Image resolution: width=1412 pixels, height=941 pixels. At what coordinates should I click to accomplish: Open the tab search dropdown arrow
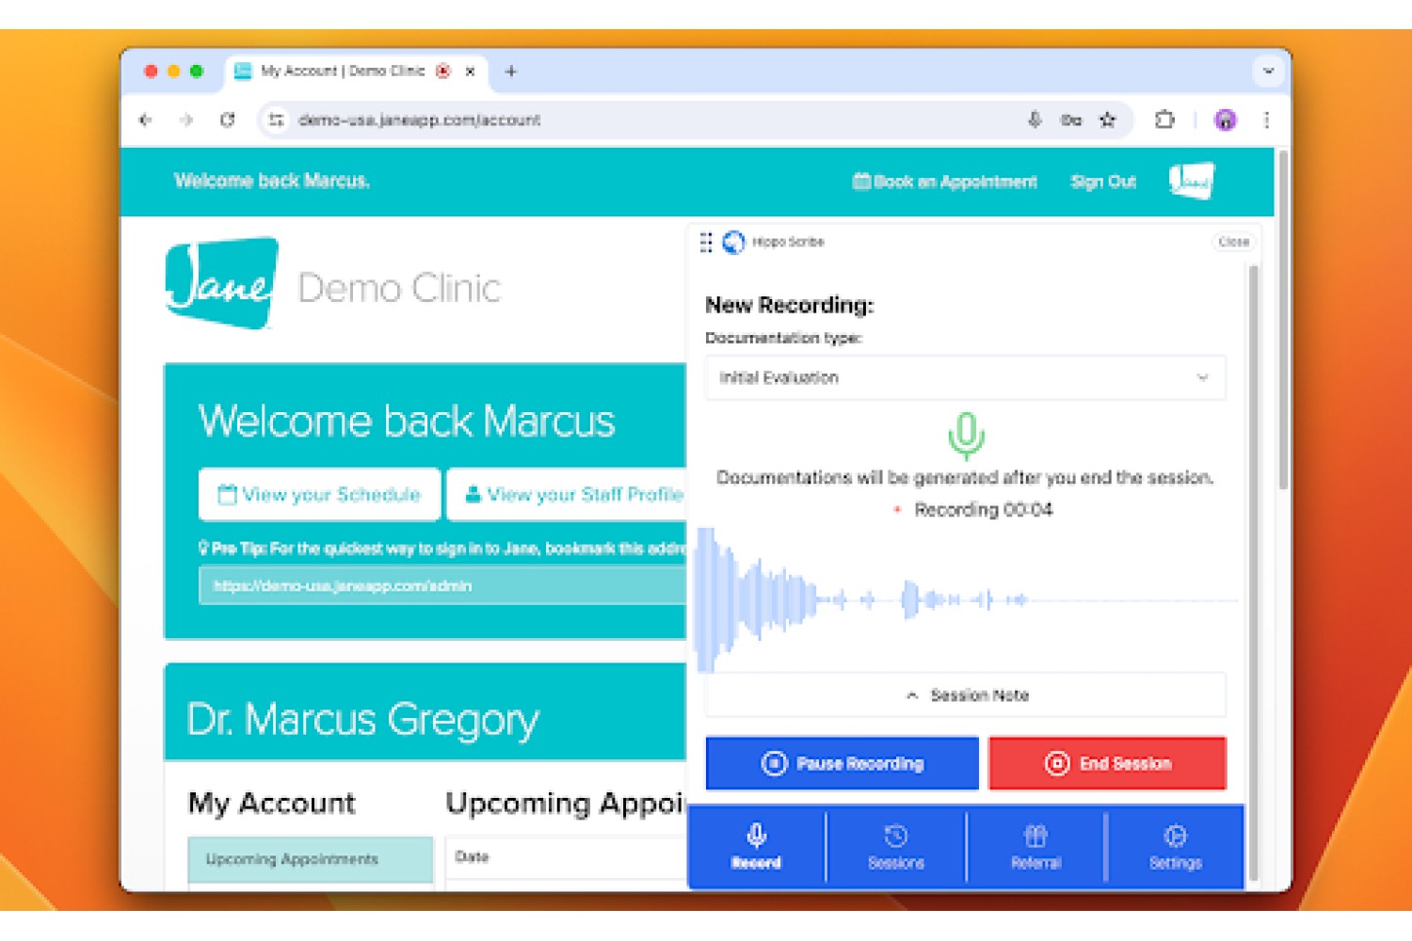[1268, 71]
